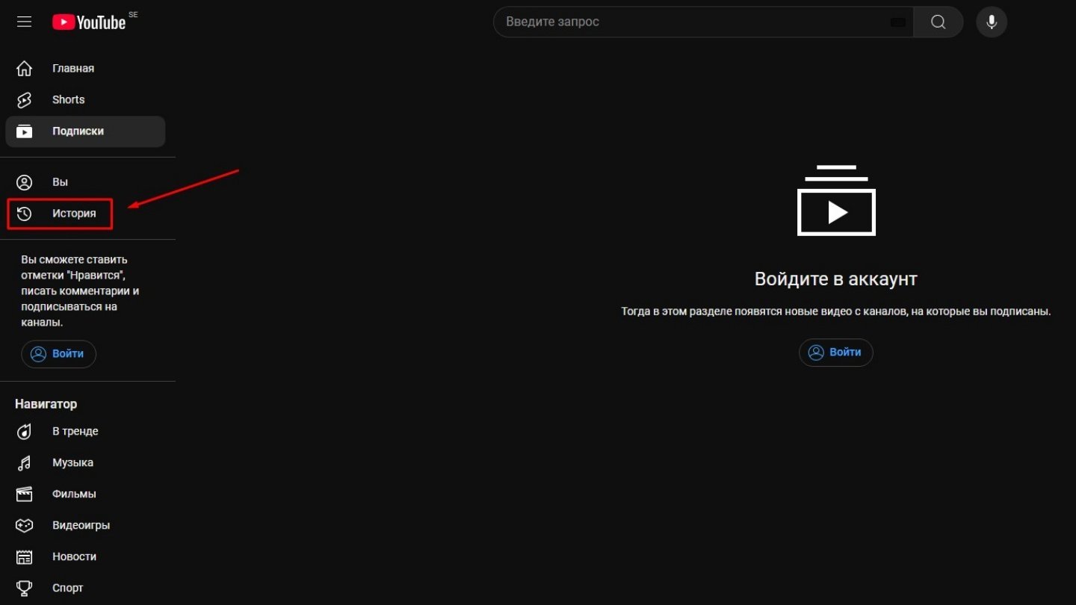Viewport: 1076px width, 605px height.
Task: Click the trophy icon beside Спорт
Action: click(x=25, y=589)
